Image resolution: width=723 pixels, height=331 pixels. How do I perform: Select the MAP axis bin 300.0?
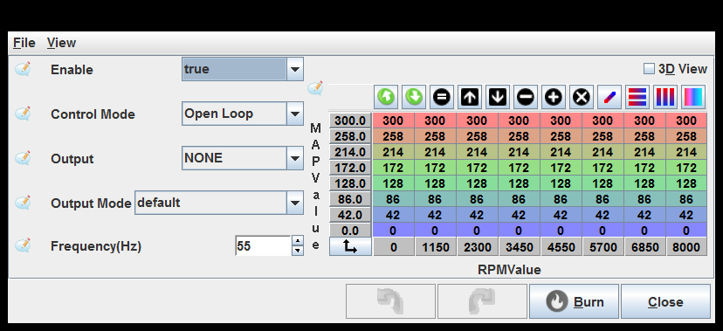350,121
